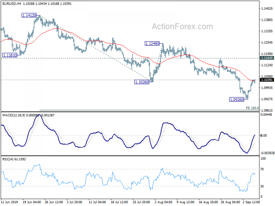Screen dimensions: 275x206
Task: Click the 16 Aug 20:00 date label
Action: coord(208,202)
